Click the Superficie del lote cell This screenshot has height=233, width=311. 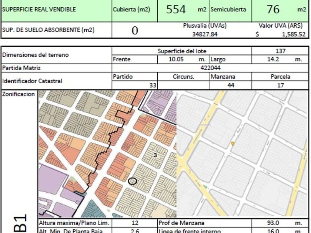tap(182, 51)
